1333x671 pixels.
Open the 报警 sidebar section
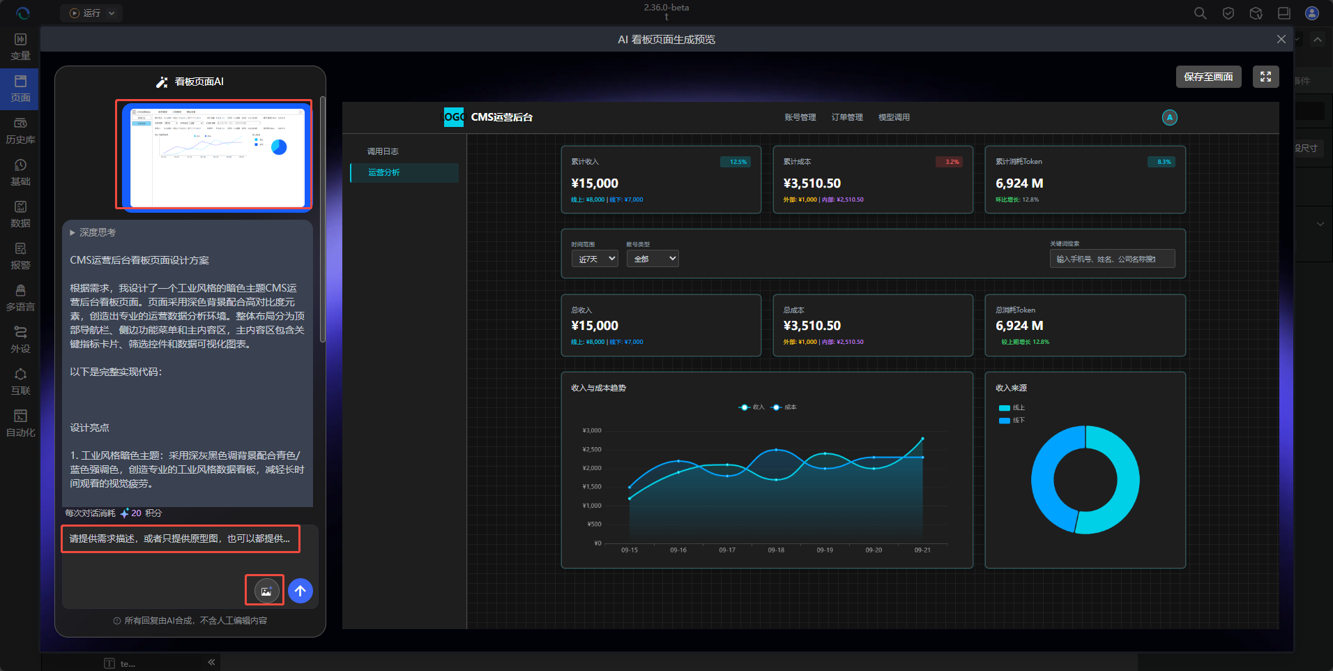[20, 256]
